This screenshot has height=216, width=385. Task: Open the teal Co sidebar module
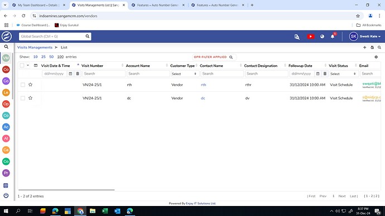pos(6,115)
